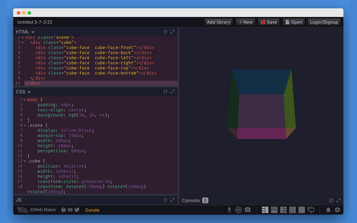The image size is (357, 223).
Task: Save the project using the Save button
Action: pyautogui.click(x=268, y=22)
